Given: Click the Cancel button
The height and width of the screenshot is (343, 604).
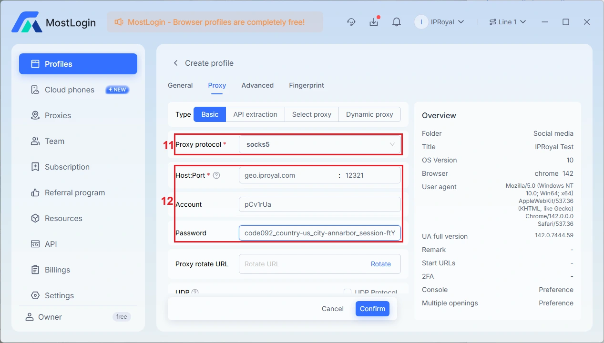Looking at the screenshot, I should click(333, 309).
